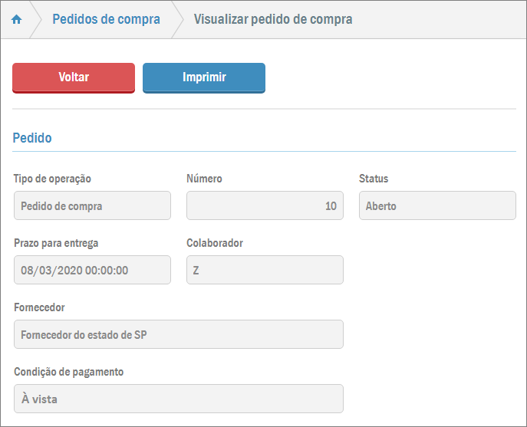Image resolution: width=527 pixels, height=427 pixels.
Task: Select the Visualizar pedido de compra breadcrumb
Action: tap(273, 20)
